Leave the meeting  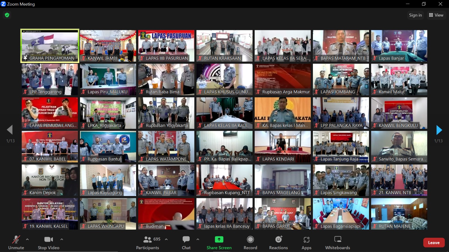tap(434, 243)
